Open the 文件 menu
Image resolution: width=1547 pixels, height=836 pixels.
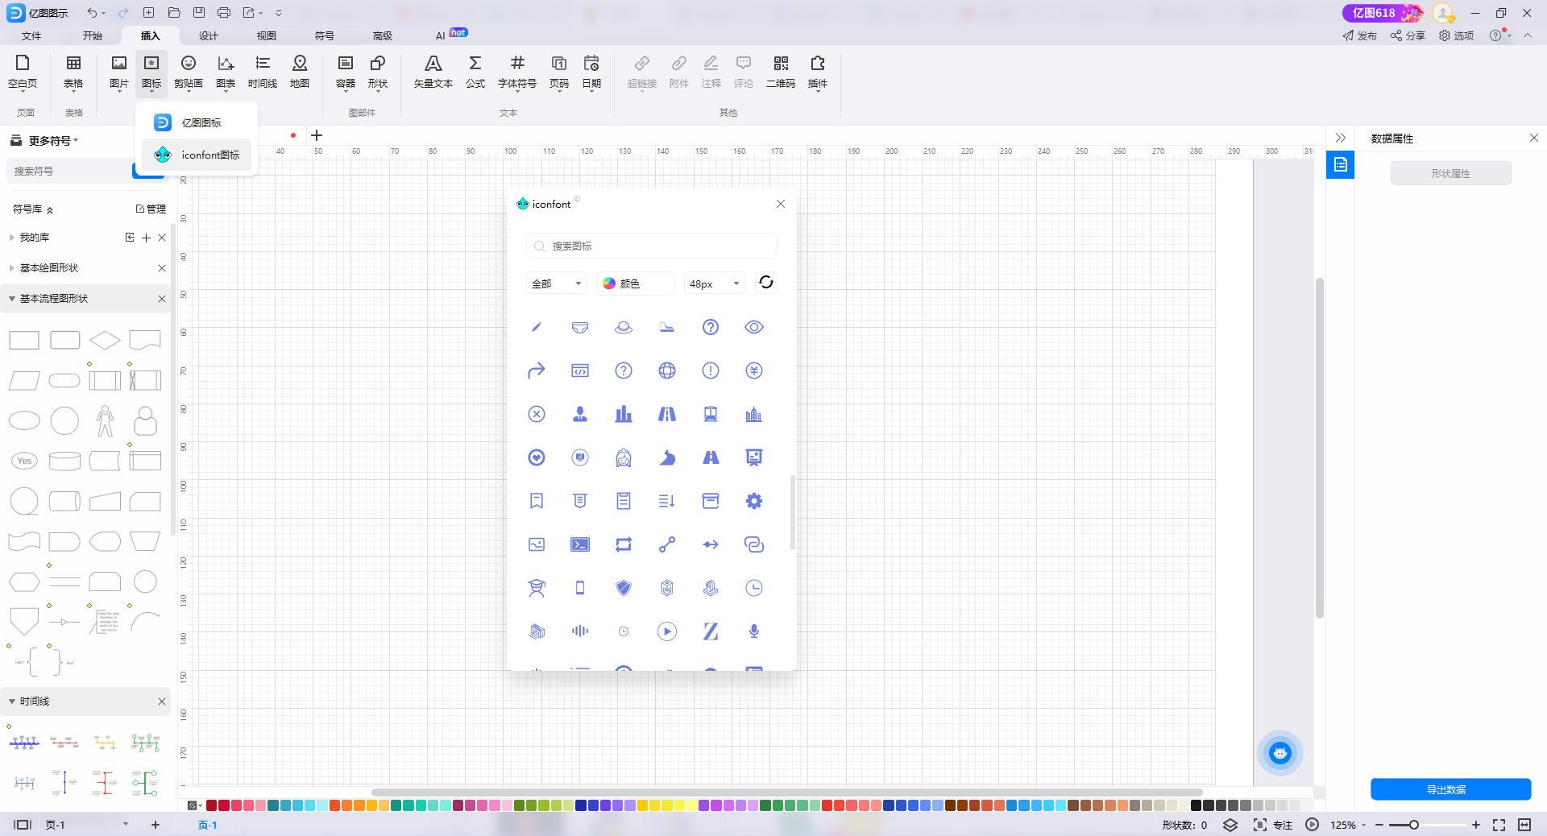[x=31, y=35]
